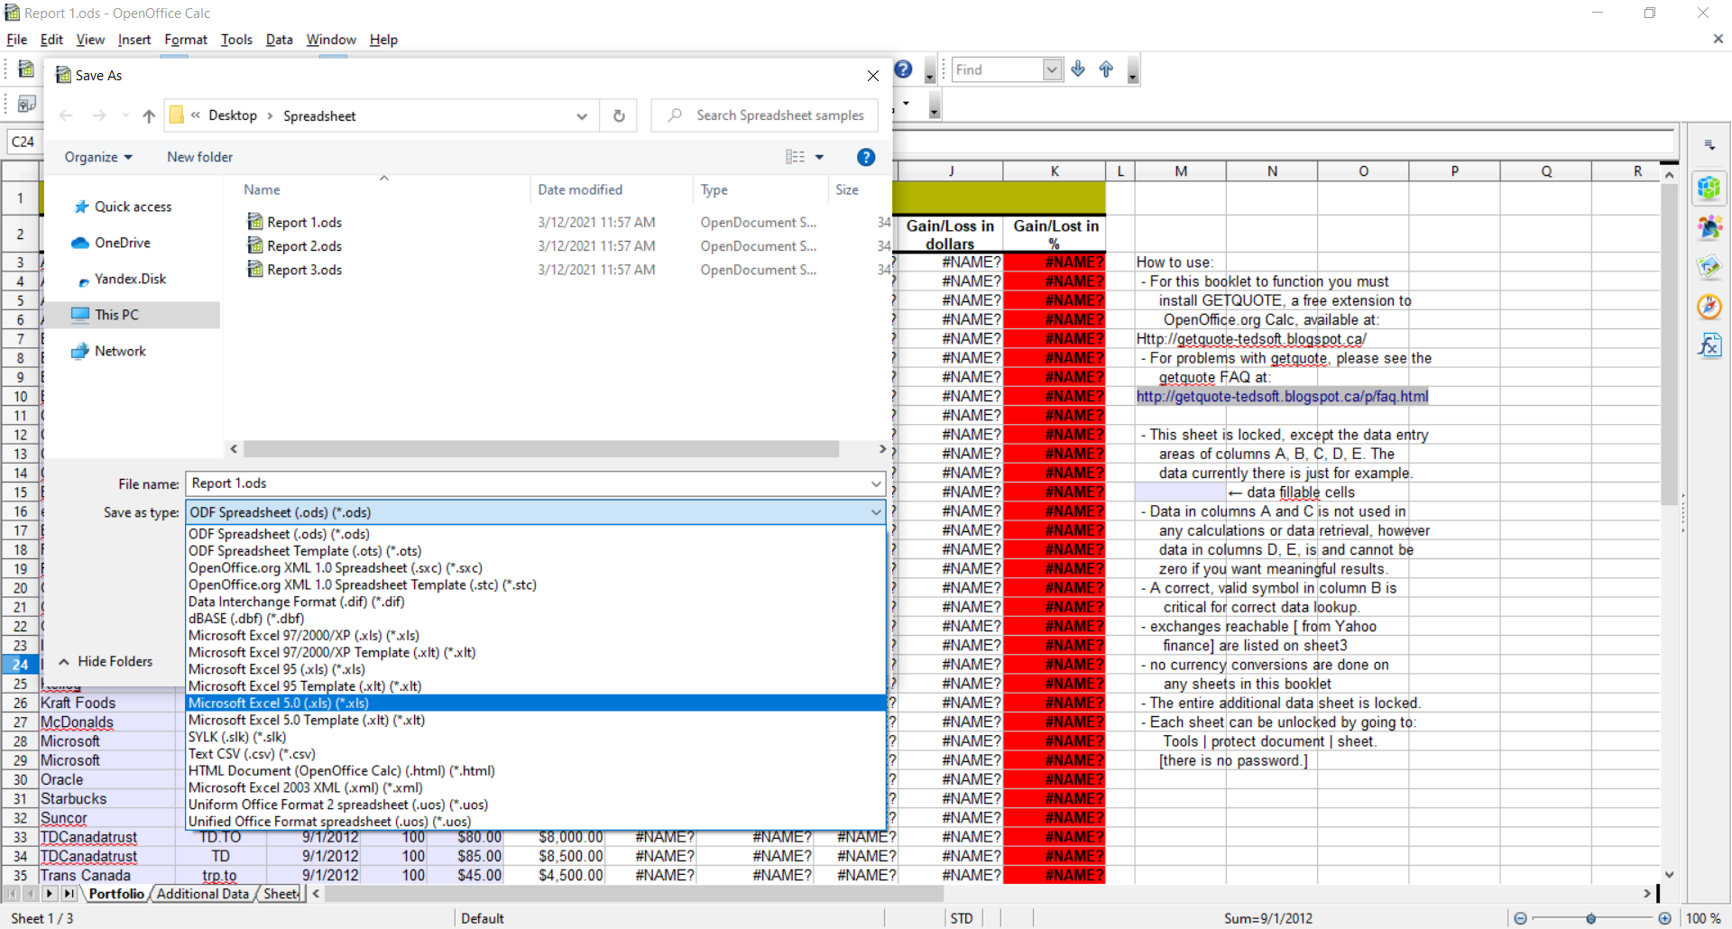
Task: Open the change view options dropdown arrow
Action: 819,157
